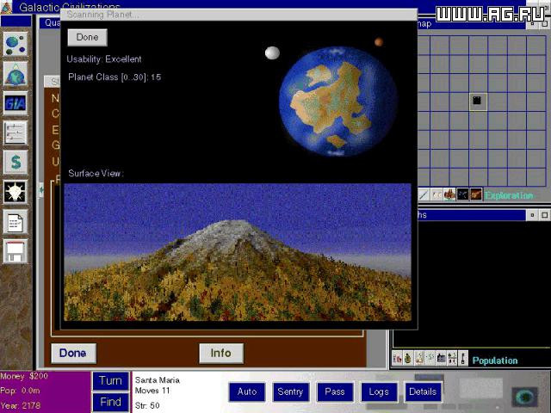
Task: Click the Logs button
Action: click(379, 392)
